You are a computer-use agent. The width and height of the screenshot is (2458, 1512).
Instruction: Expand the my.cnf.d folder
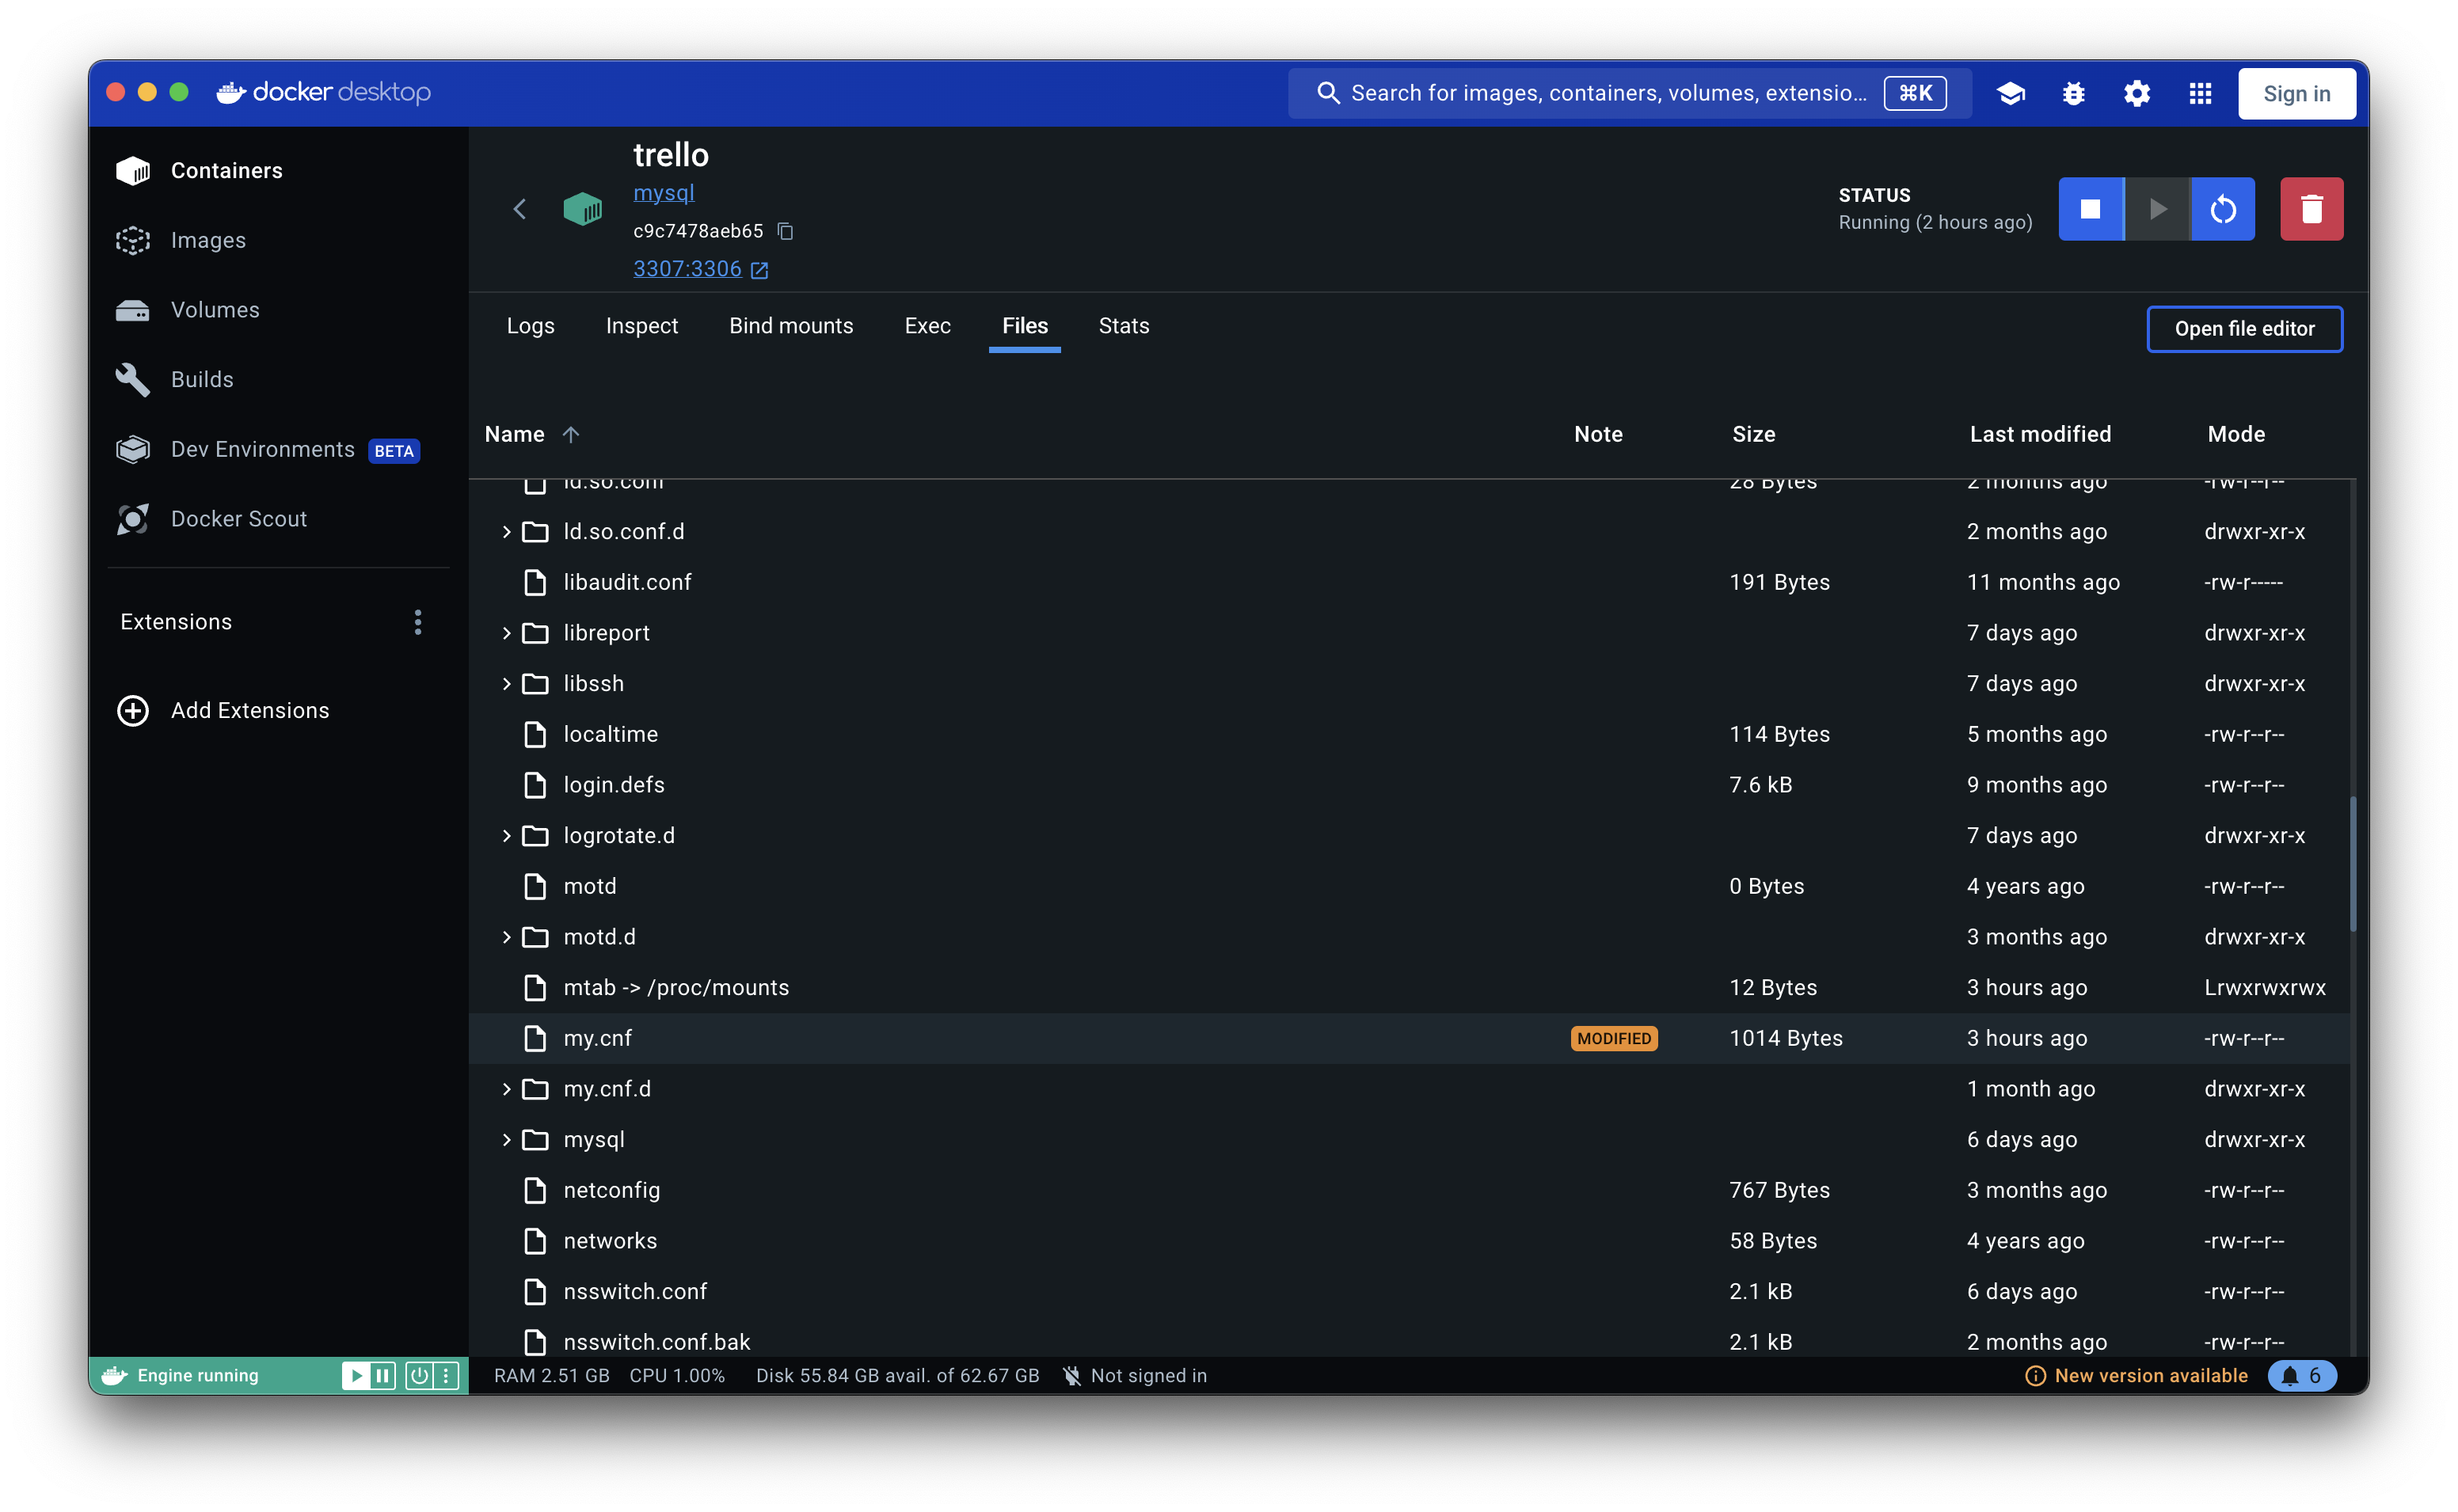tap(506, 1089)
